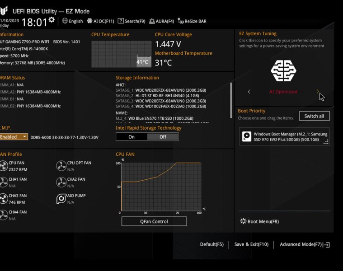
Task: Open the X.M.P. Enabled dropdown
Action: click(14, 137)
